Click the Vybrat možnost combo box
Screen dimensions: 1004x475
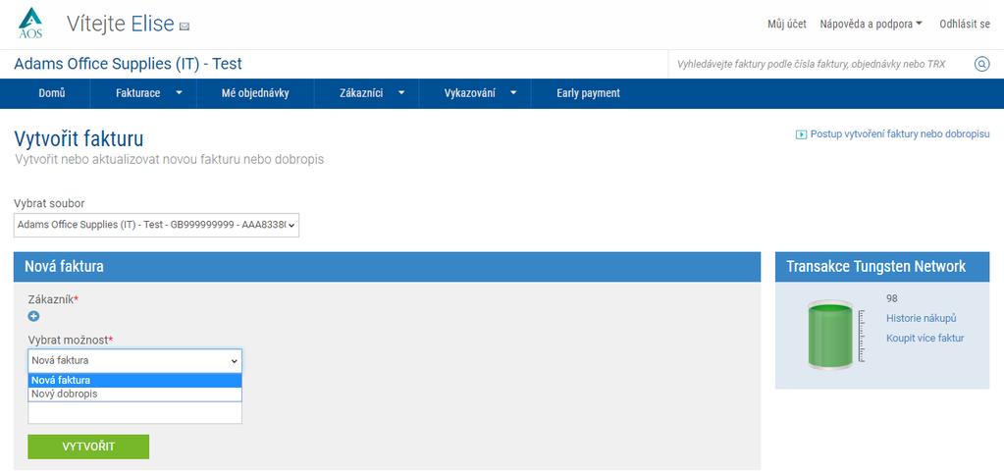coord(134,360)
